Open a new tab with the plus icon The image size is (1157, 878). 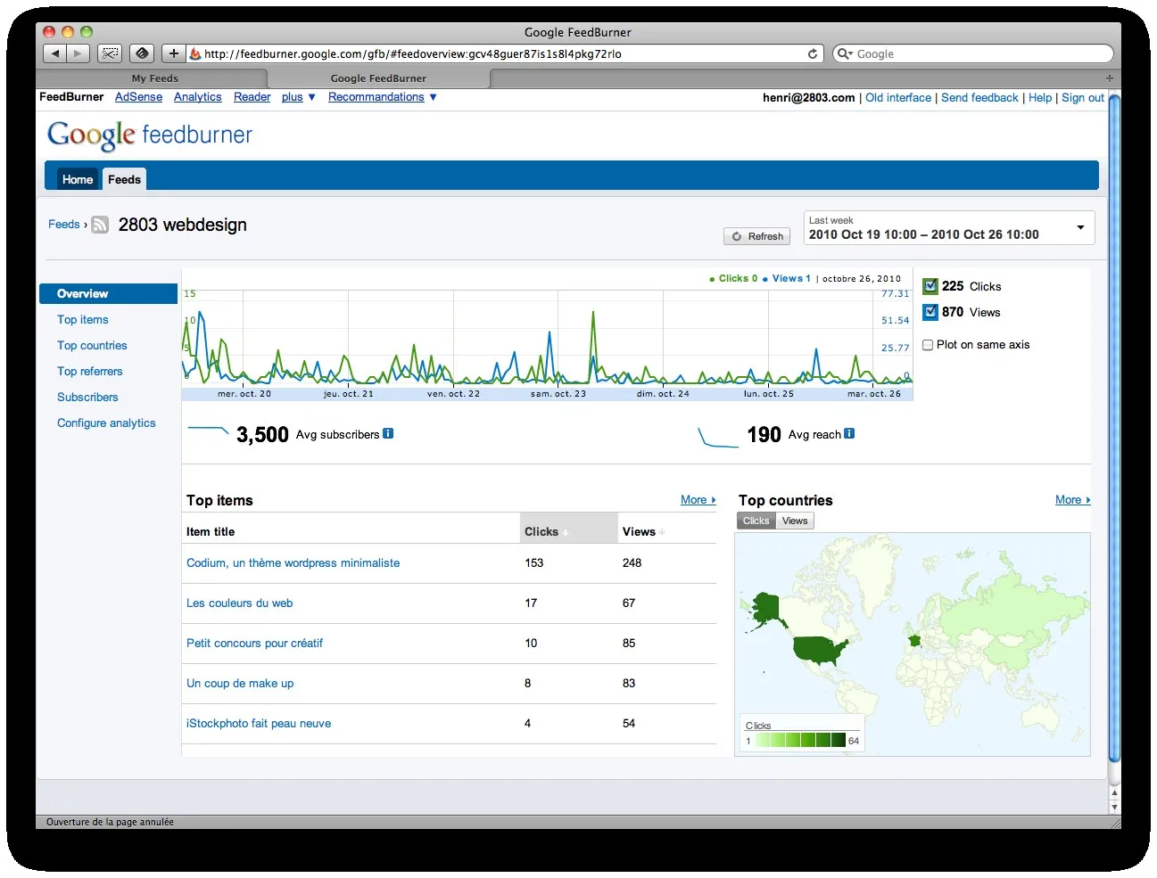pos(1110,78)
